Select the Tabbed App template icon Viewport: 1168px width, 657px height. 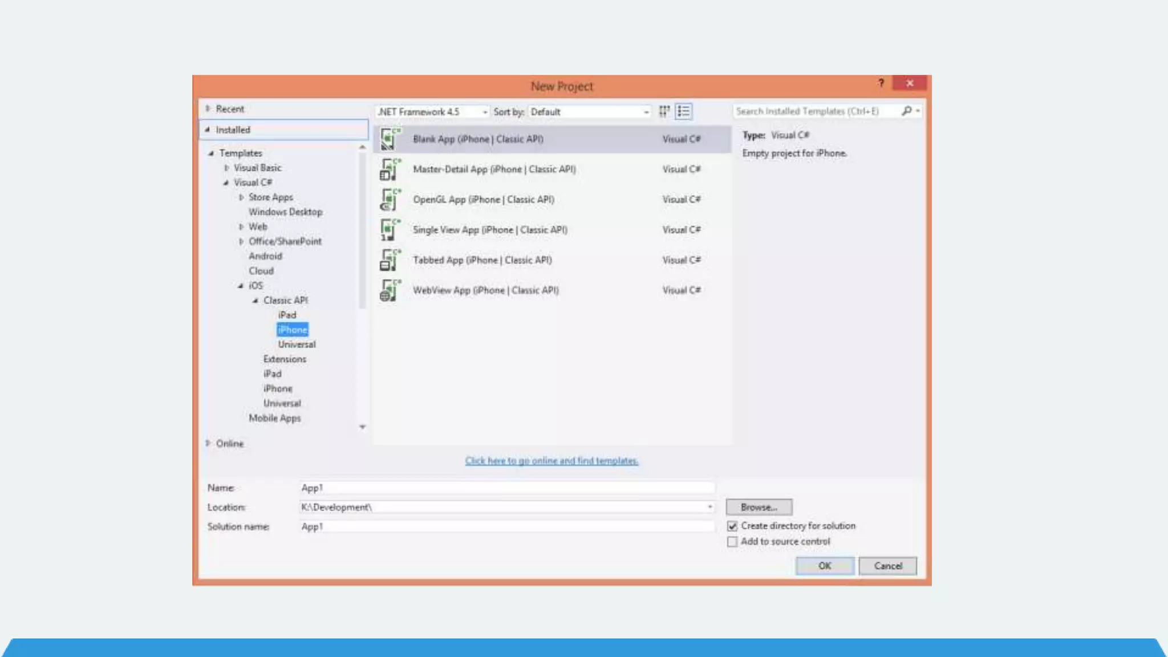(x=390, y=260)
